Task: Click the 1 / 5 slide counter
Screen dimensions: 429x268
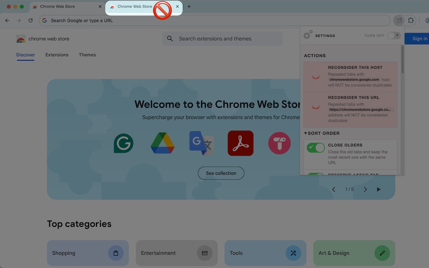Action: 350,189
